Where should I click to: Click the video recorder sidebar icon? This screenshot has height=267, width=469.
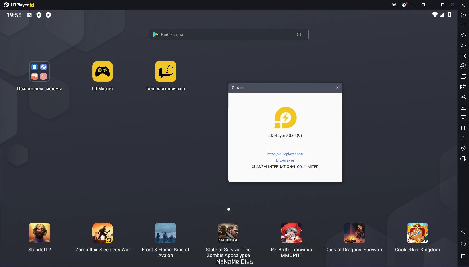[463, 107]
